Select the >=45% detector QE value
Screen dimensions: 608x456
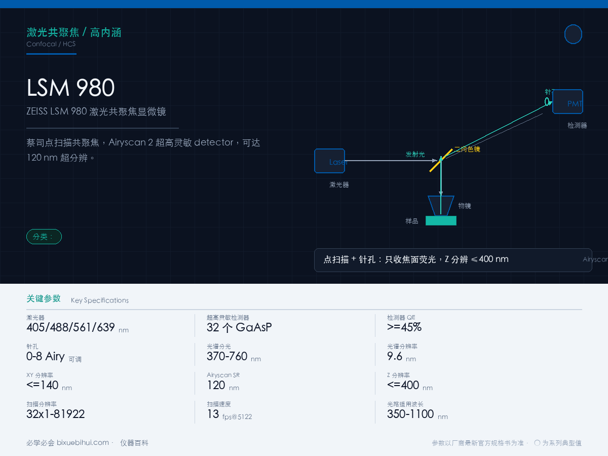point(404,327)
